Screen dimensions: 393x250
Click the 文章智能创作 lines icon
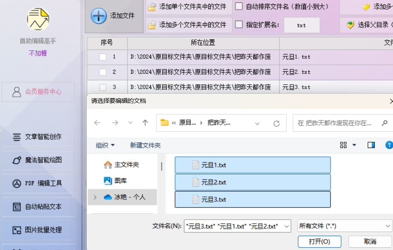17,137
